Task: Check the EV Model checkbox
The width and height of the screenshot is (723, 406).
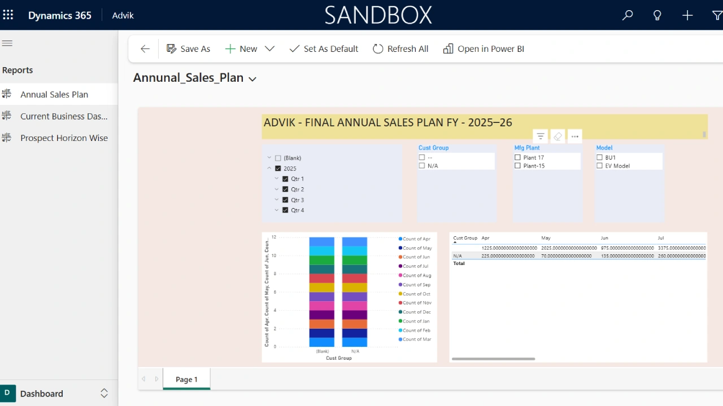Action: point(599,166)
